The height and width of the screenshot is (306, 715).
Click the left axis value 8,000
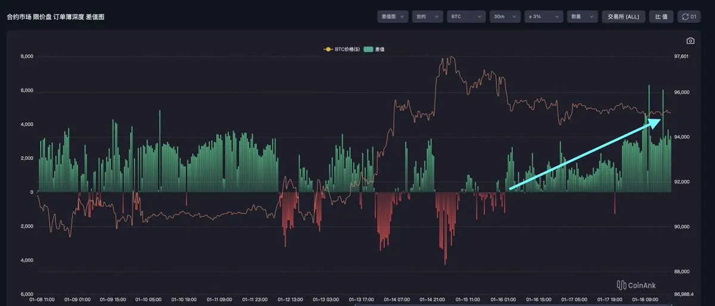pyautogui.click(x=27, y=57)
